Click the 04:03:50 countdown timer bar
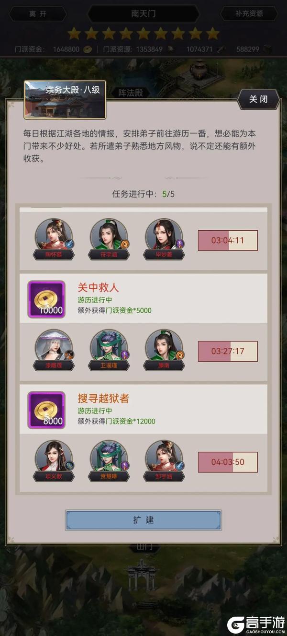Viewport: 287px width, 636px height. pos(228,462)
